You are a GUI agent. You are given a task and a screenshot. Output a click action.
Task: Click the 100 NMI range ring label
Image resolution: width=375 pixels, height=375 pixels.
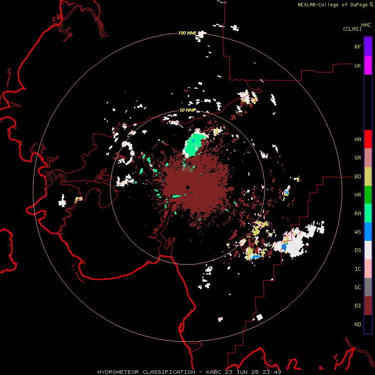[187, 33]
